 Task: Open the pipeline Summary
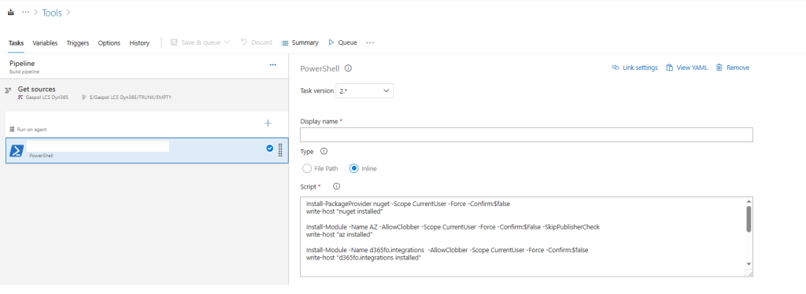(300, 42)
